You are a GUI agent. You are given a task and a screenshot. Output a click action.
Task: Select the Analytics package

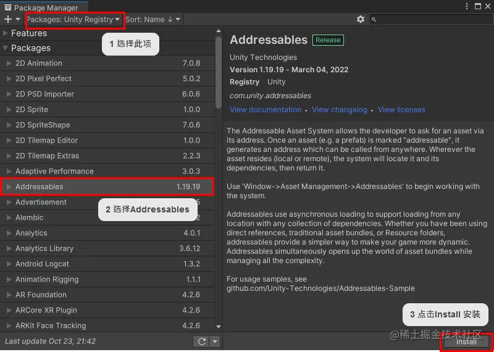click(x=107, y=233)
